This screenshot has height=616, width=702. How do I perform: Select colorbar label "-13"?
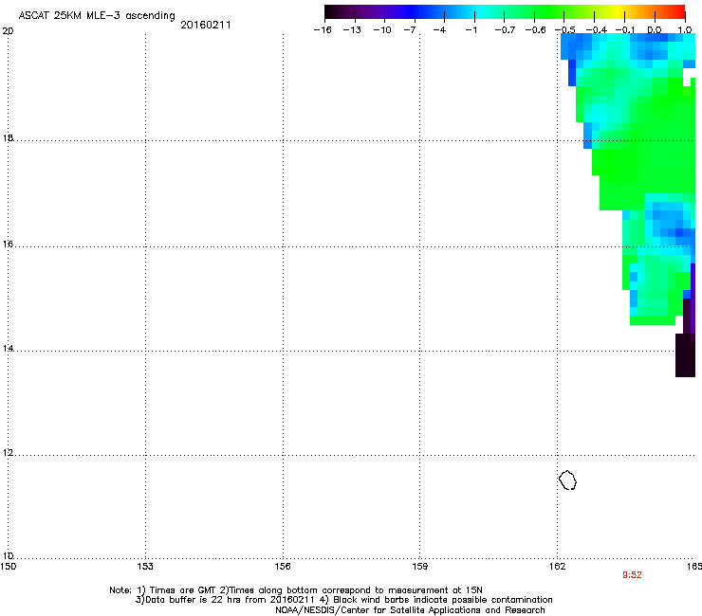(352, 30)
